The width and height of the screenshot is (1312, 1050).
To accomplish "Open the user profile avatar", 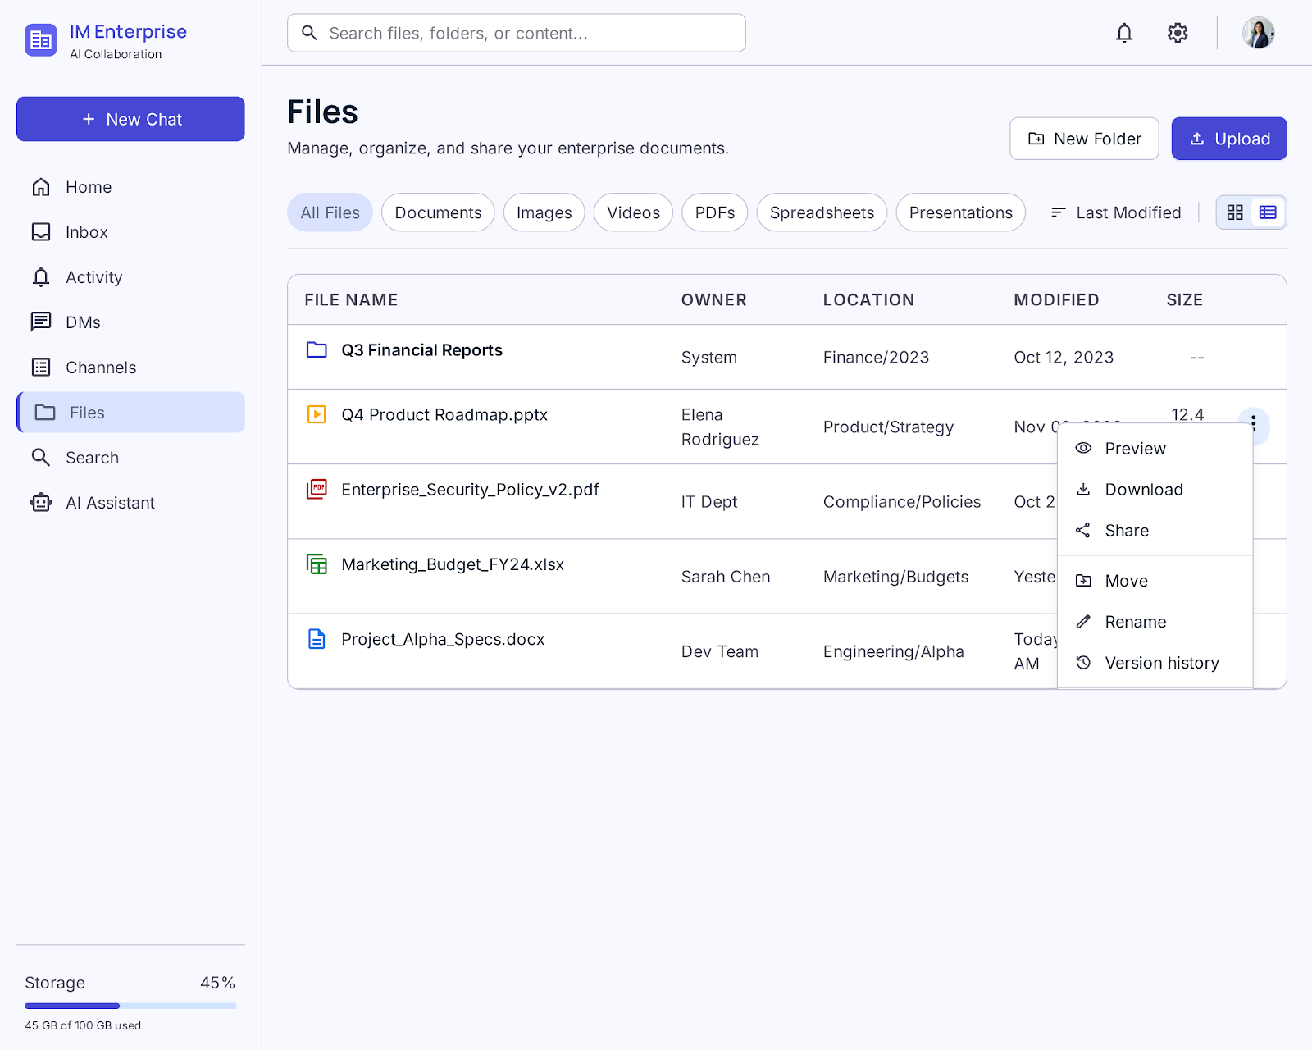I will pos(1258,33).
